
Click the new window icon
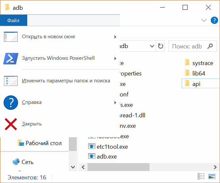(x=11, y=37)
